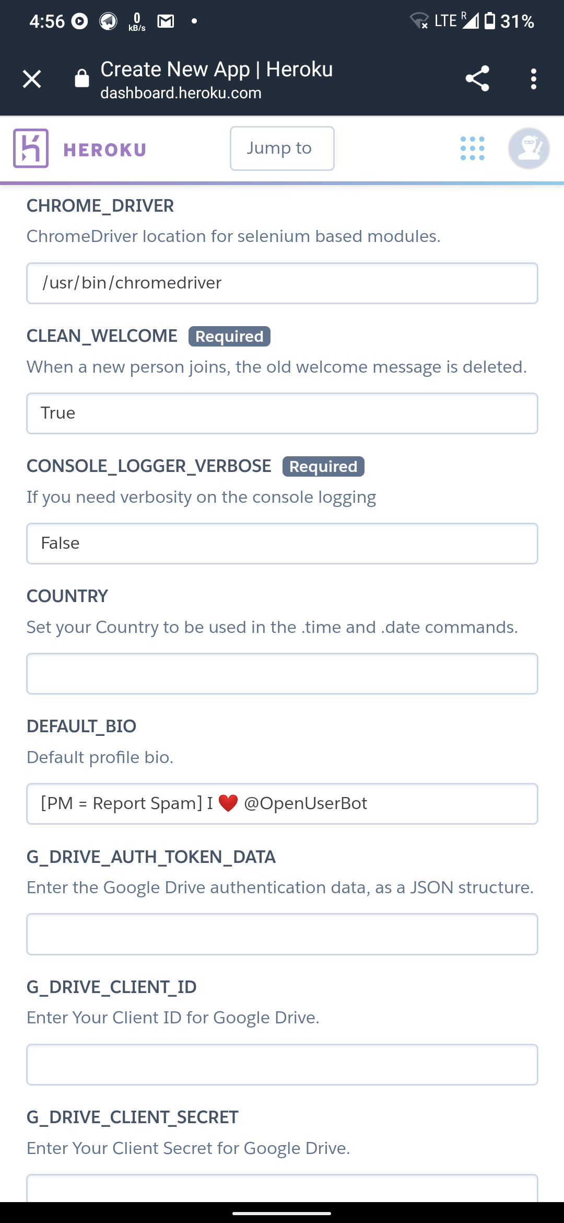Screen dimensions: 564x1223
Task: Click the G_DRIVE_CLIENT_SECRET input field
Action: coord(282,1189)
